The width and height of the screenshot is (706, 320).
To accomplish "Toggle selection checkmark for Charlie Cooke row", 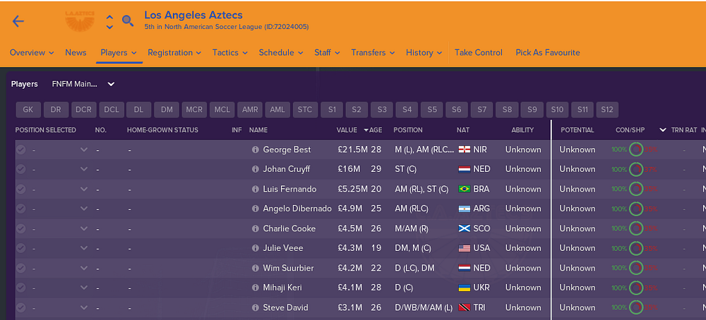I will coord(21,228).
